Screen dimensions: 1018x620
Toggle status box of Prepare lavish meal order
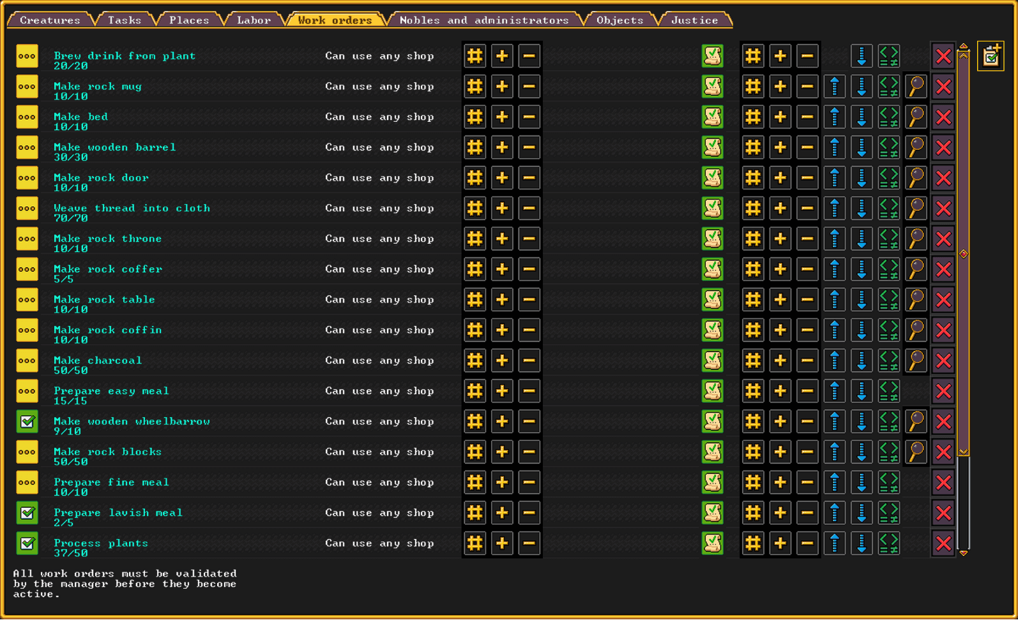coord(27,513)
